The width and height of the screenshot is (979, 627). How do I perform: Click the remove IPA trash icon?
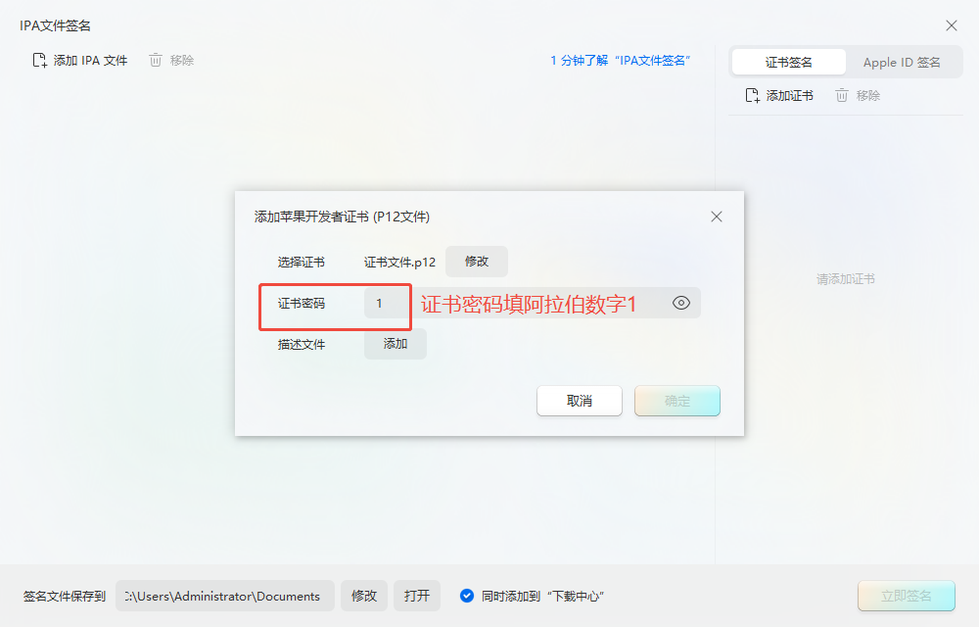click(x=156, y=61)
